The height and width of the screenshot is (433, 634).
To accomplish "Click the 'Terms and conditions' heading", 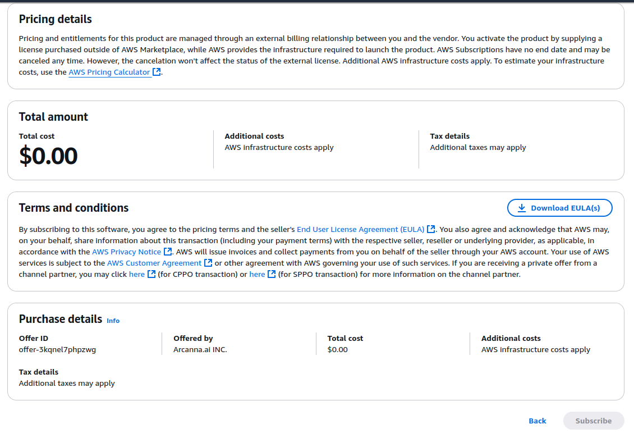I will [73, 208].
